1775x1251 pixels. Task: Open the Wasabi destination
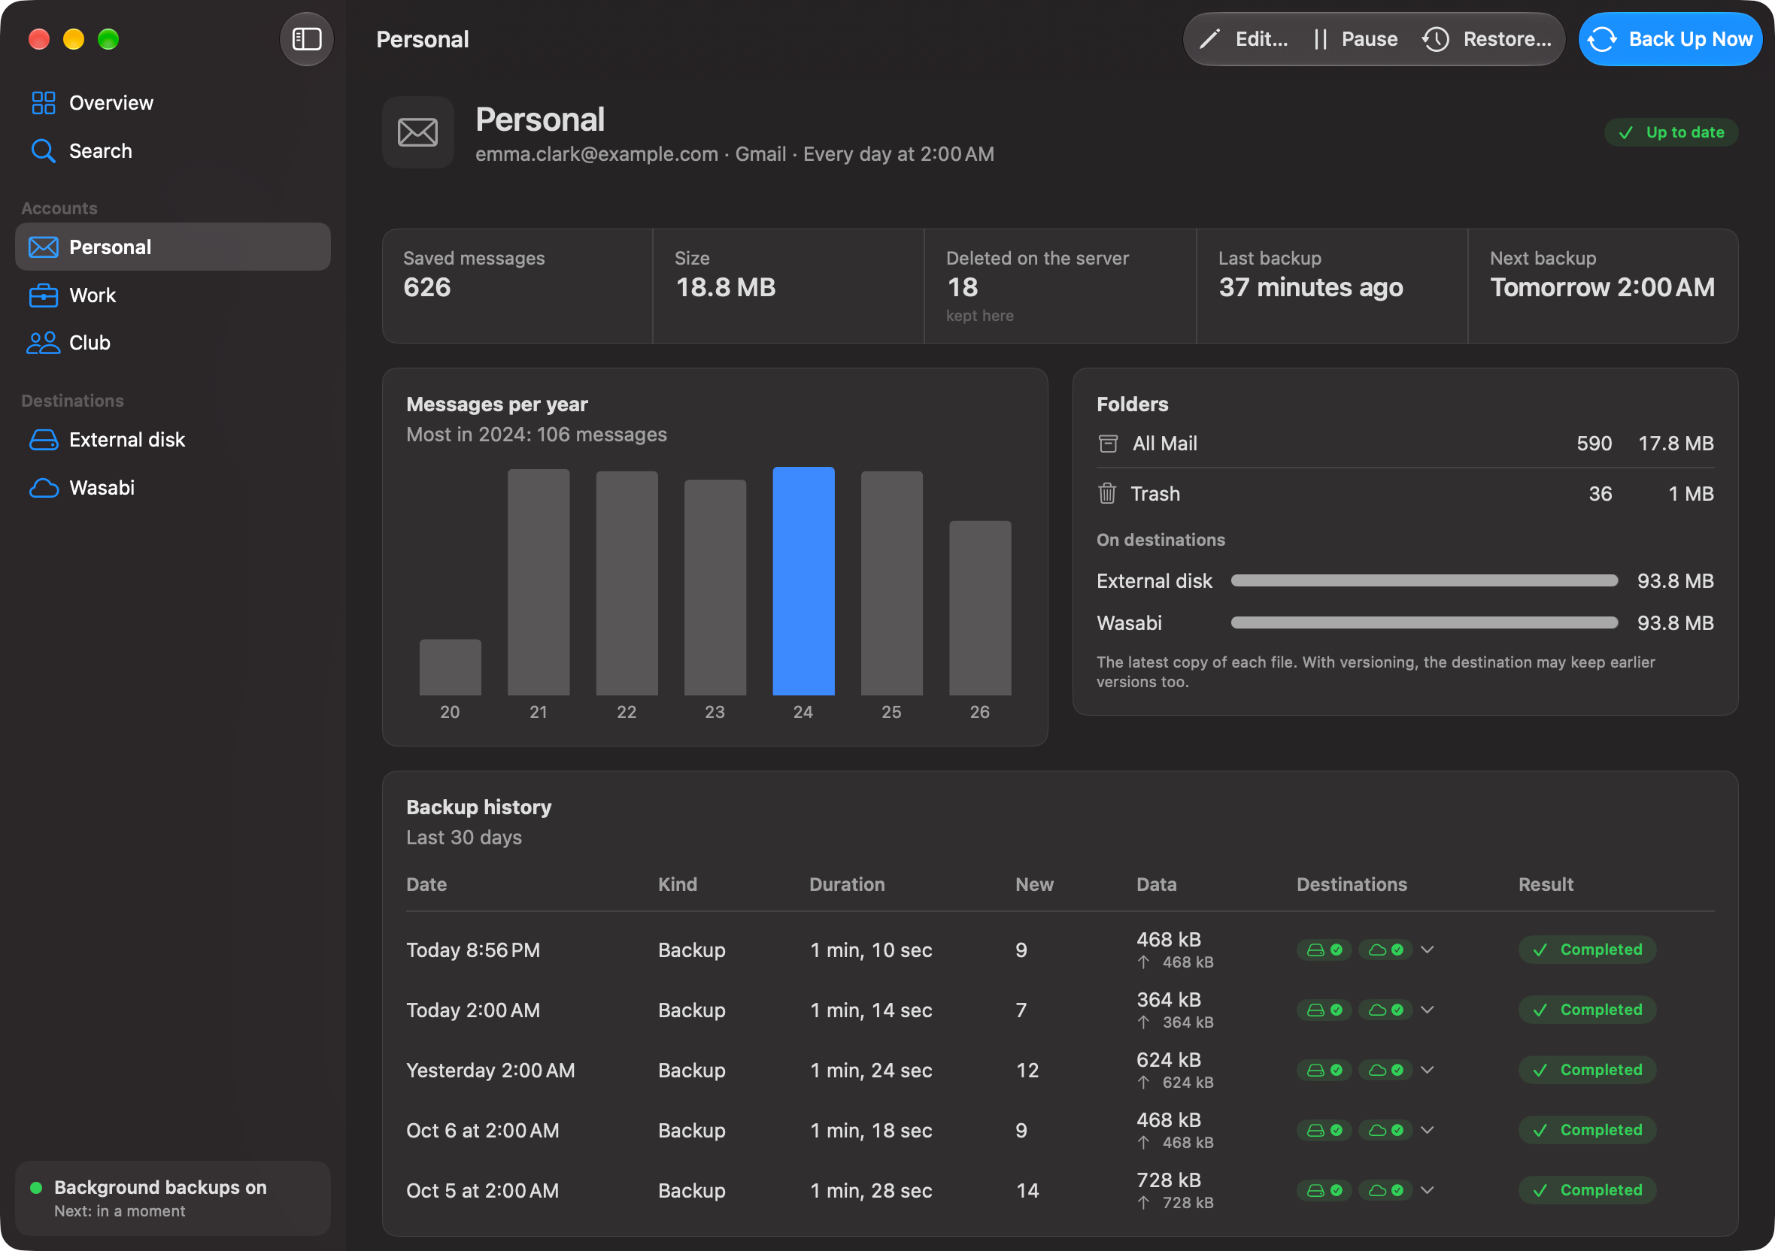[x=172, y=488]
